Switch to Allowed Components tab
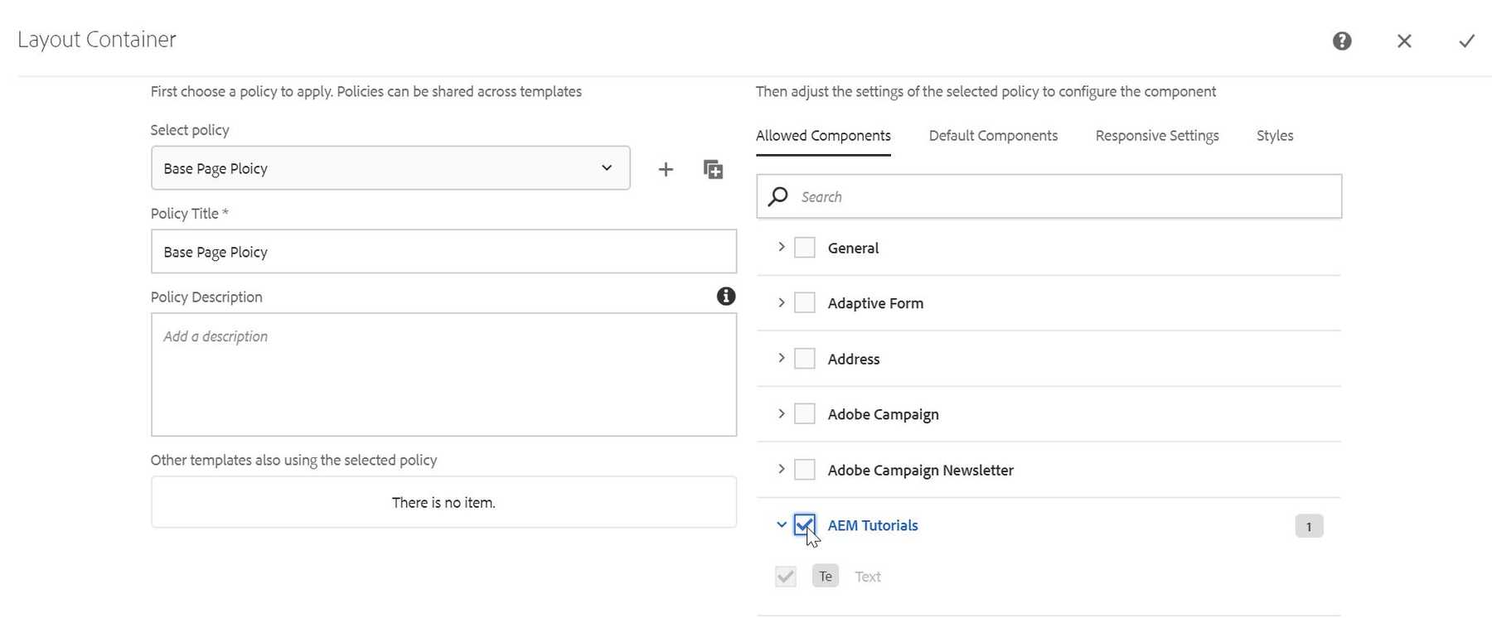Image resolution: width=1492 pixels, height=618 pixels. [823, 136]
